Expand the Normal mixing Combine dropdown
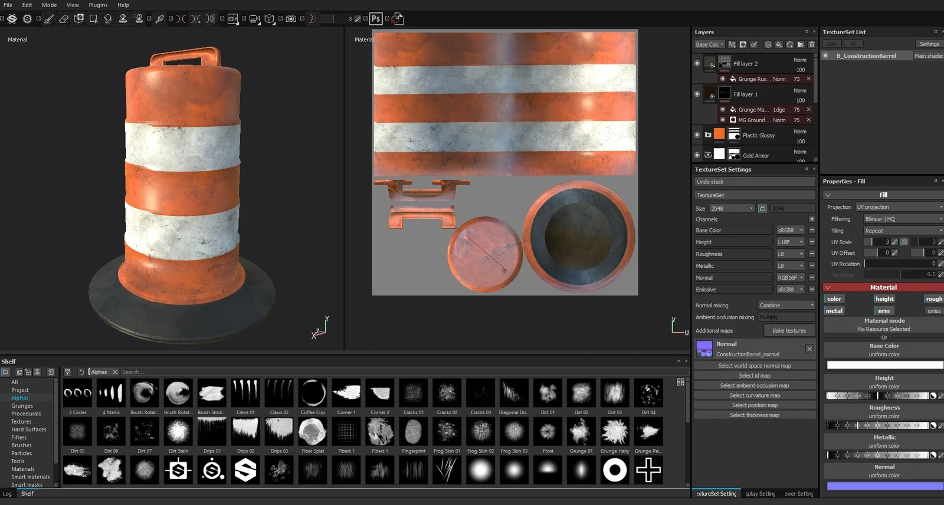This screenshot has height=505, width=944. 786,305
